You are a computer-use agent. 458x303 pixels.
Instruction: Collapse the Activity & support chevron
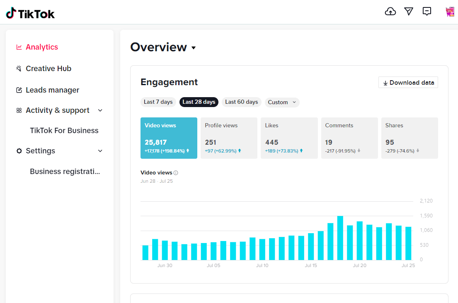(x=100, y=110)
